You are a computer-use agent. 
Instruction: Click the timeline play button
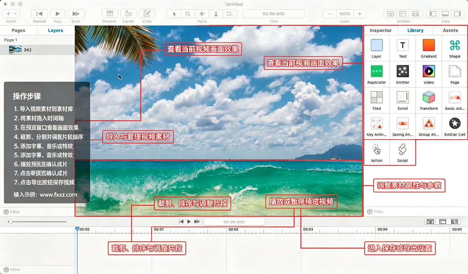pos(189,222)
